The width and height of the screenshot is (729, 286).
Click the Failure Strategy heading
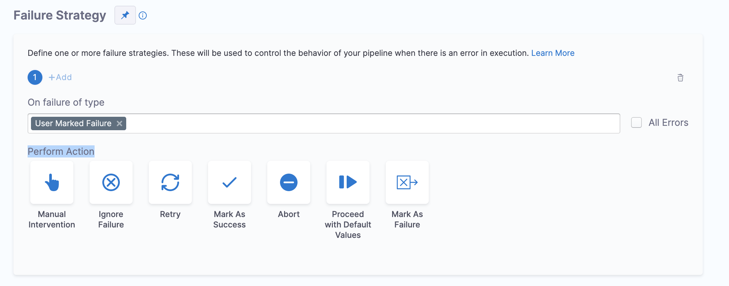click(60, 15)
